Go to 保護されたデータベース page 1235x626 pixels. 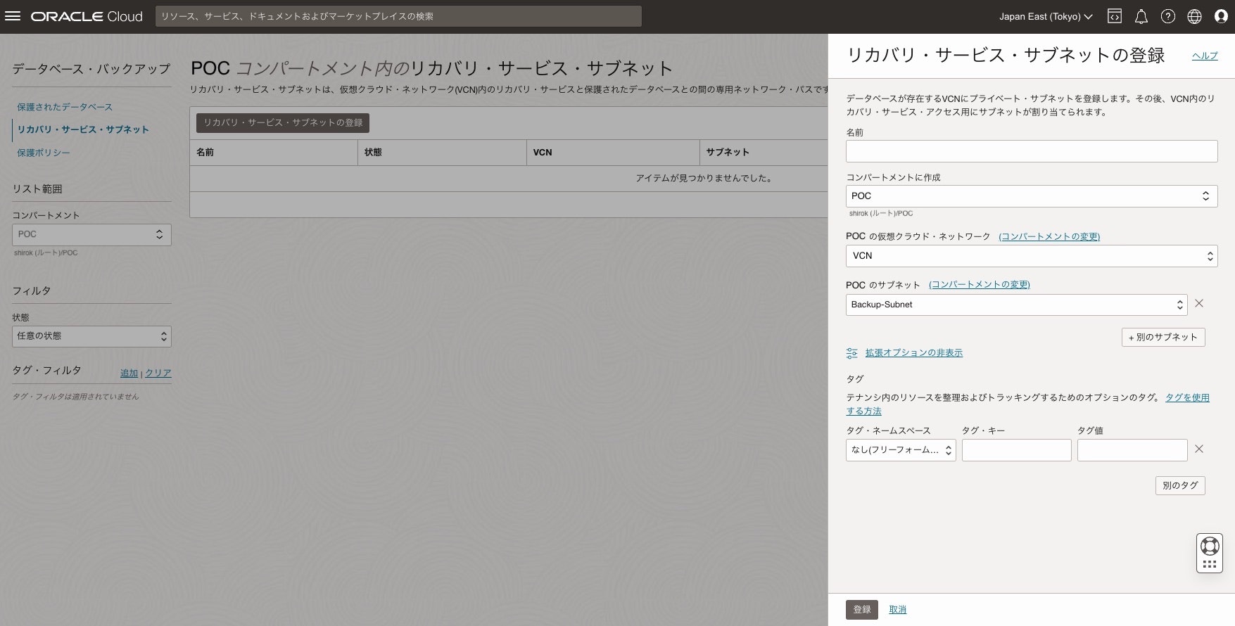point(65,107)
